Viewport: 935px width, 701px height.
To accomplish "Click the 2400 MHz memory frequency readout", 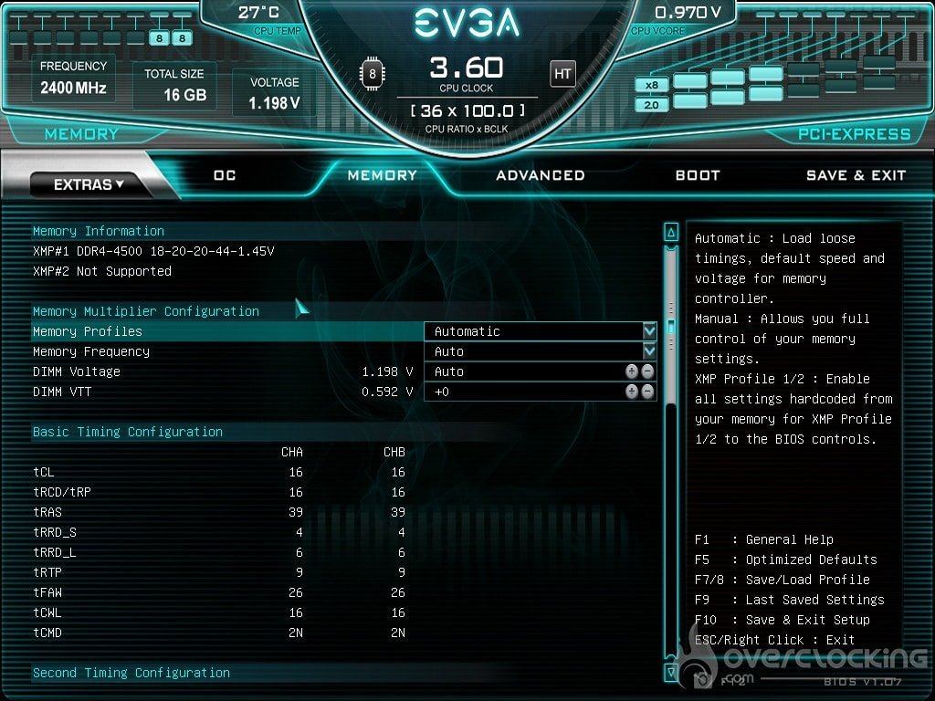I will 73,89.
